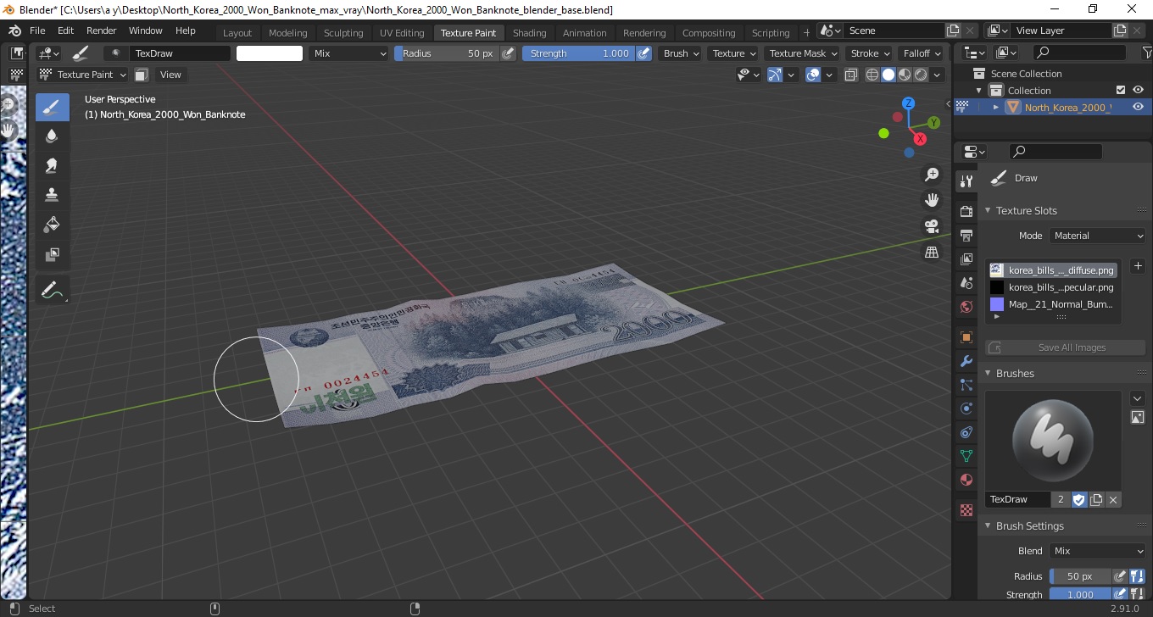Select the Smear tool in toolbar
The width and height of the screenshot is (1153, 617).
53,166
